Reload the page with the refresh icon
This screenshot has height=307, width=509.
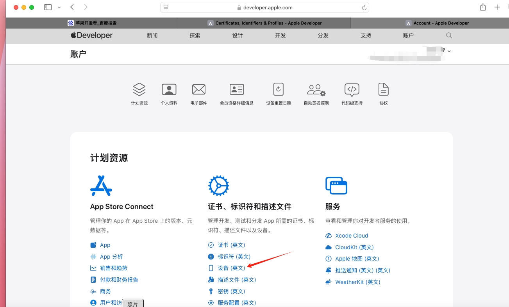click(364, 7)
